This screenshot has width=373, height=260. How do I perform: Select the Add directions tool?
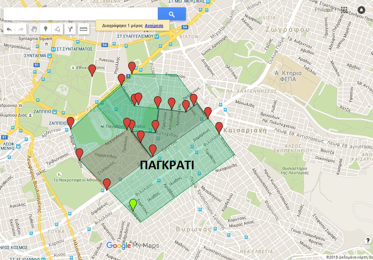pyautogui.click(x=70, y=29)
